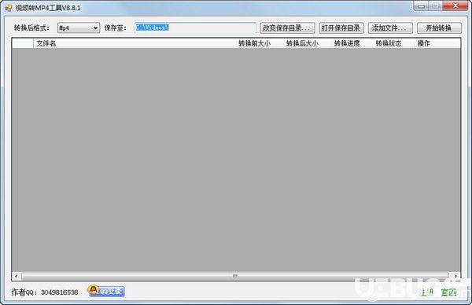
Task: Click the horizontal scrollbar thumb
Action: click(234, 276)
